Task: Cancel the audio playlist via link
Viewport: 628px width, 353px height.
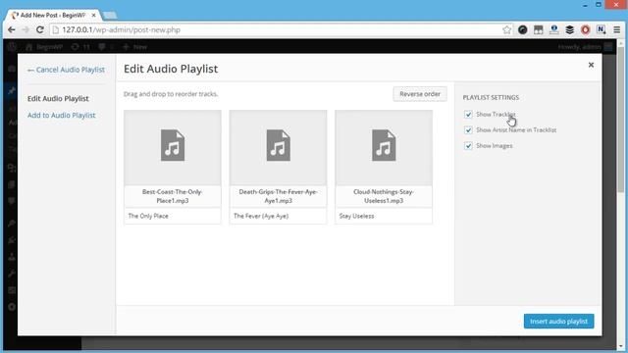Action: coord(66,70)
